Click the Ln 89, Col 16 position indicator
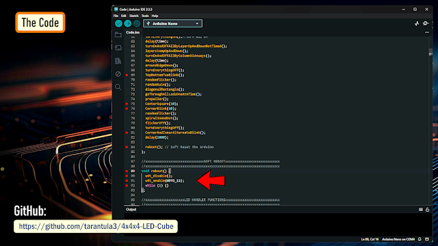This screenshot has width=438, height=246. [x=370, y=239]
